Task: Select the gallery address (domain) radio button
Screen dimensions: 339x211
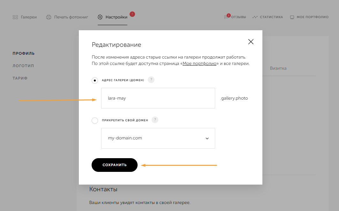Action: point(95,80)
